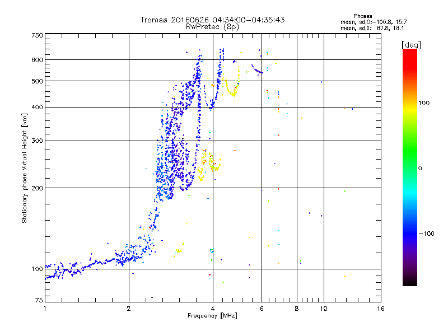This screenshot has height=336, width=448.
Task: Click the 'mean, sd,O:-100.8, 15.7' line
Action: [374, 22]
